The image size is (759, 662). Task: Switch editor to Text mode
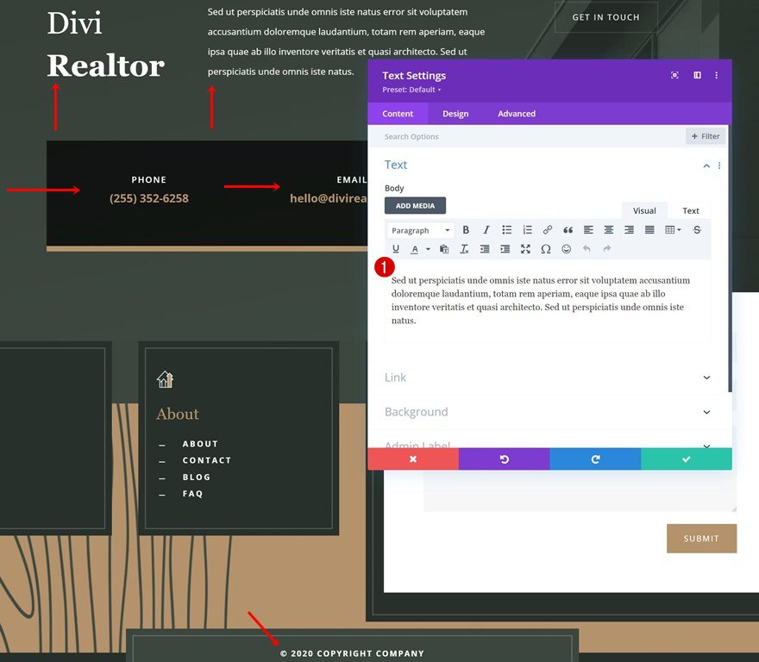690,209
